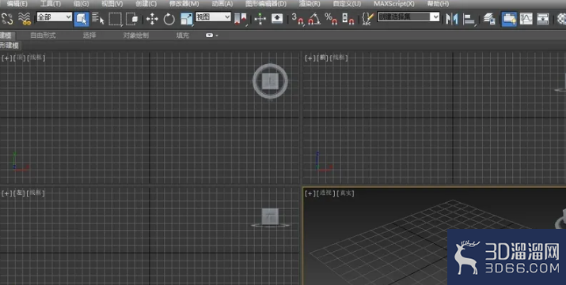Screen dimensions: 566x285
Task: Open the Schematic View
Action: coord(543,19)
